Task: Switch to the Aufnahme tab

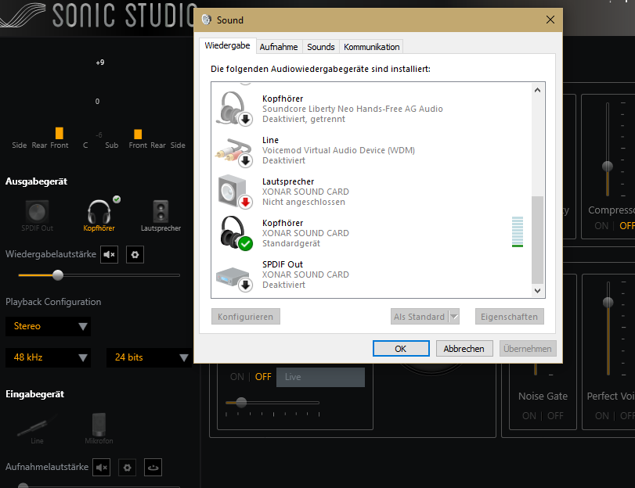Action: 279,47
